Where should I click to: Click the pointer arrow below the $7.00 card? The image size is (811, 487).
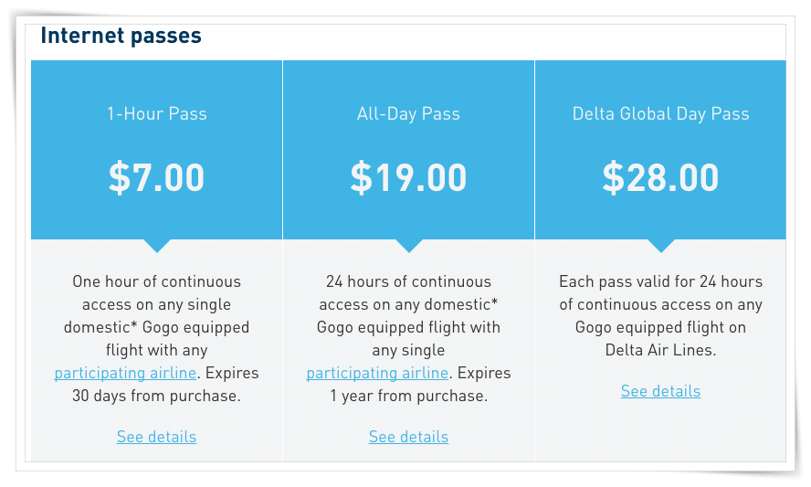tap(157, 246)
